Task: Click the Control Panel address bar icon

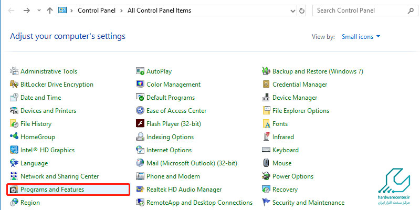Action: click(62, 10)
